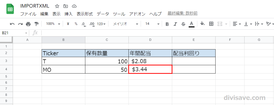
Task: Open the name box dropdown arrow
Action: (x=26, y=33)
